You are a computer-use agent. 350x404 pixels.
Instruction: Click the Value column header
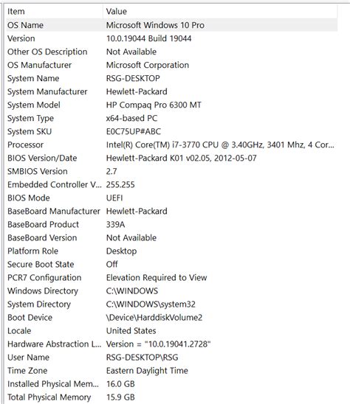coord(220,11)
